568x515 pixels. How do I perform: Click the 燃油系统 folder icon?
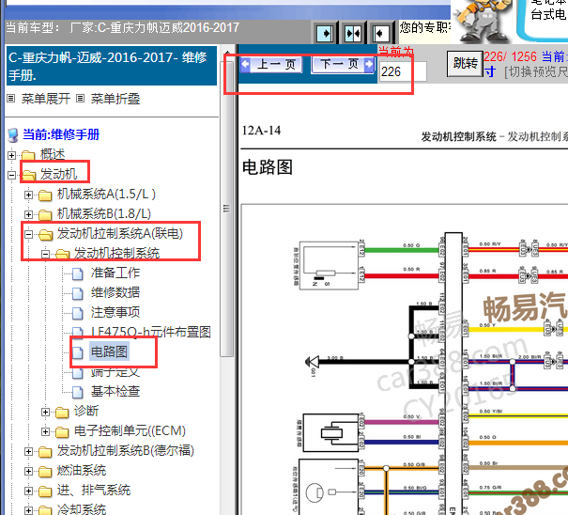45,472
